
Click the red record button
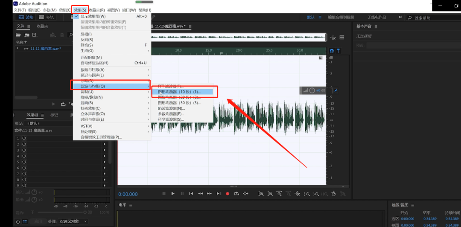(227, 193)
